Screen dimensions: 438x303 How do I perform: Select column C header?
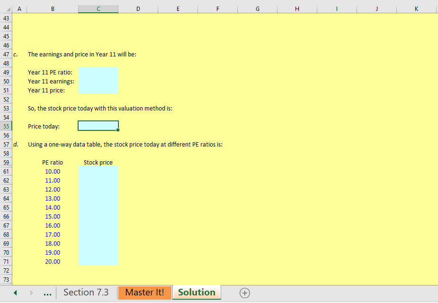(x=98, y=9)
